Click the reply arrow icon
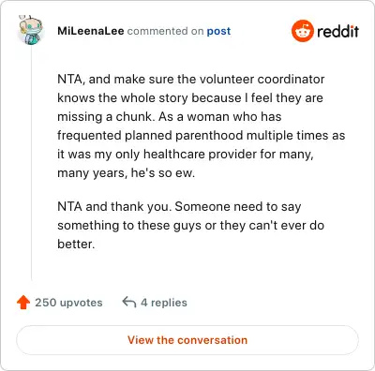Viewport: 375px width, 371px height. 129,303
